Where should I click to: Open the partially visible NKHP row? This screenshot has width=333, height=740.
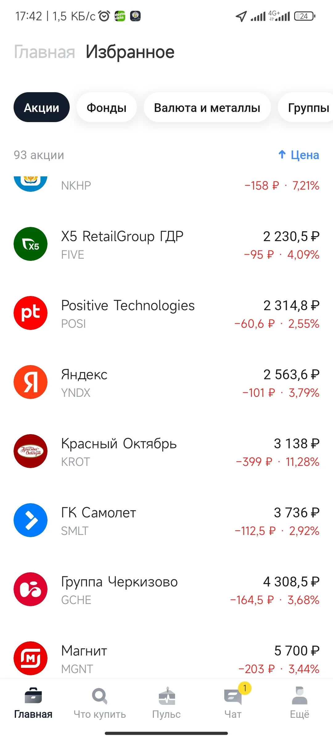coord(166,186)
